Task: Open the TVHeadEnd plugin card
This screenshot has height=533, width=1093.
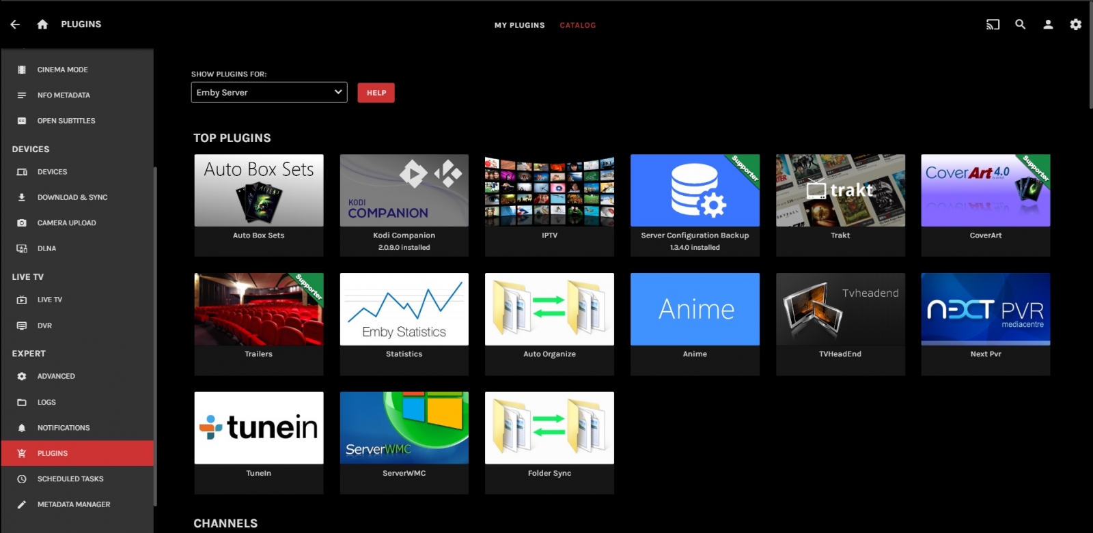Action: pyautogui.click(x=841, y=324)
